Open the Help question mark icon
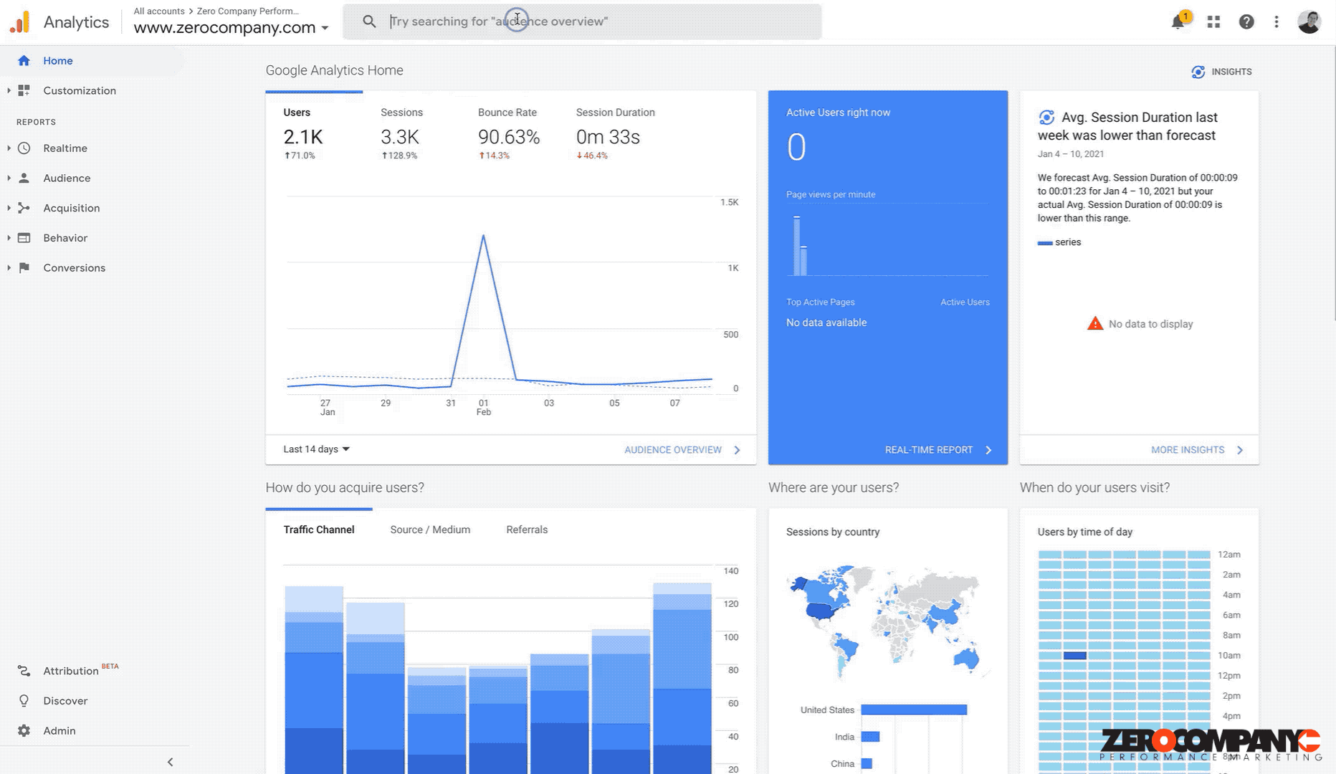1336x774 pixels. tap(1246, 22)
